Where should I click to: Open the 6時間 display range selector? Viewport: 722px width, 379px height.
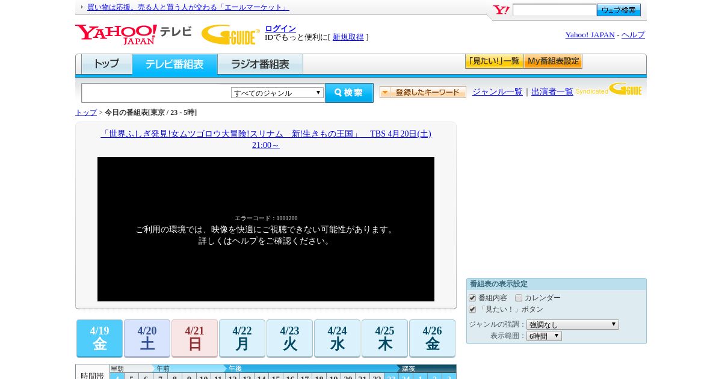(544, 336)
